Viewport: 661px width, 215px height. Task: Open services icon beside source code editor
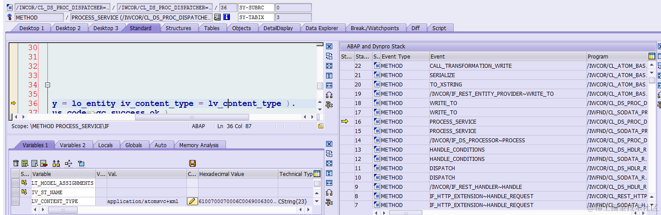tap(329, 95)
